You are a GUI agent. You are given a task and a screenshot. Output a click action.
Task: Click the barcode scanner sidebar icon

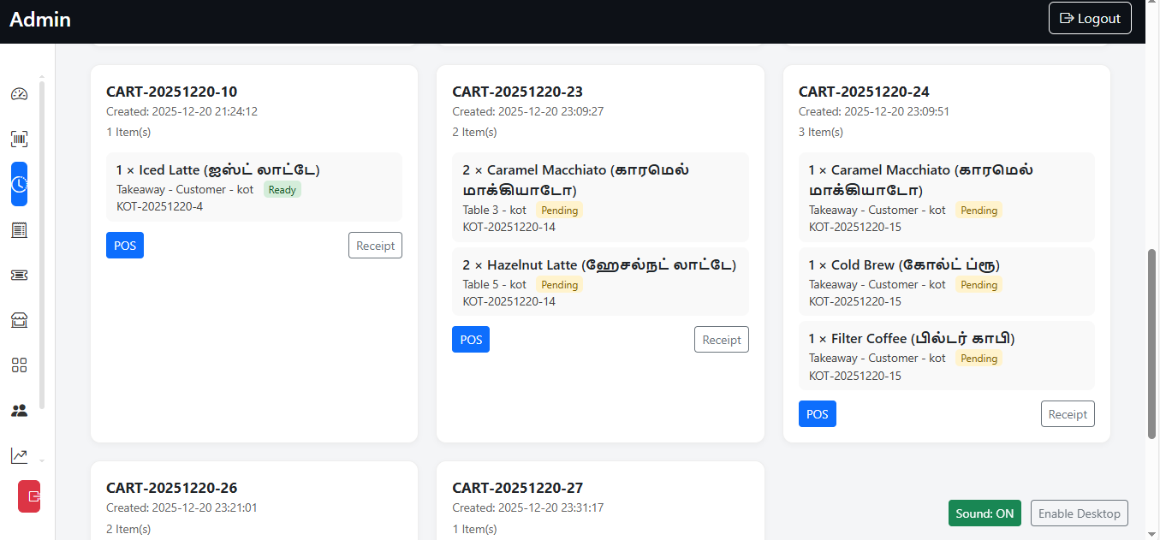point(19,139)
